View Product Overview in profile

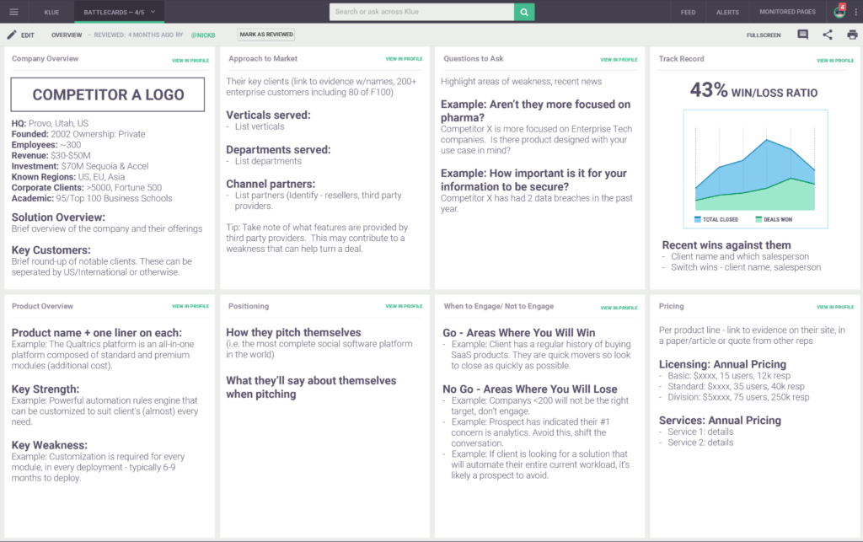(x=190, y=306)
